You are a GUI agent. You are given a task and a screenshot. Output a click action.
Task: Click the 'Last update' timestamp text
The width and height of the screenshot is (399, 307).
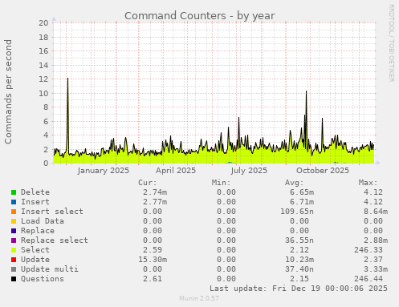(x=299, y=289)
